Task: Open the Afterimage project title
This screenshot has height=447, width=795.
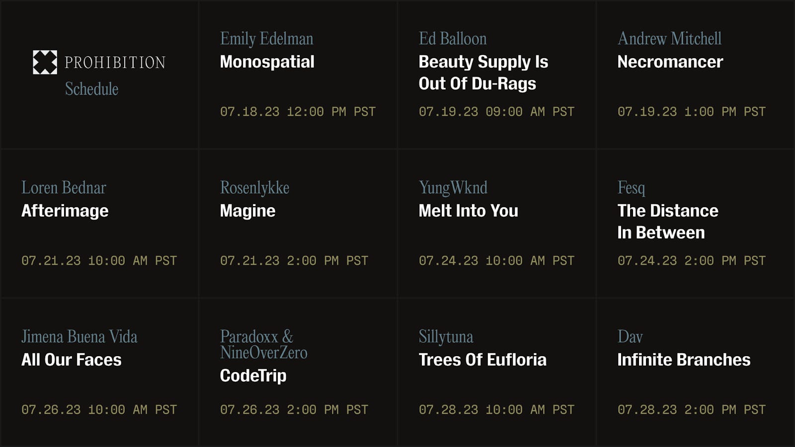Action: click(65, 211)
